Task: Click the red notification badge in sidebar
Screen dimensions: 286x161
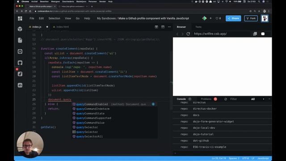Action: pyautogui.click(x=17, y=69)
